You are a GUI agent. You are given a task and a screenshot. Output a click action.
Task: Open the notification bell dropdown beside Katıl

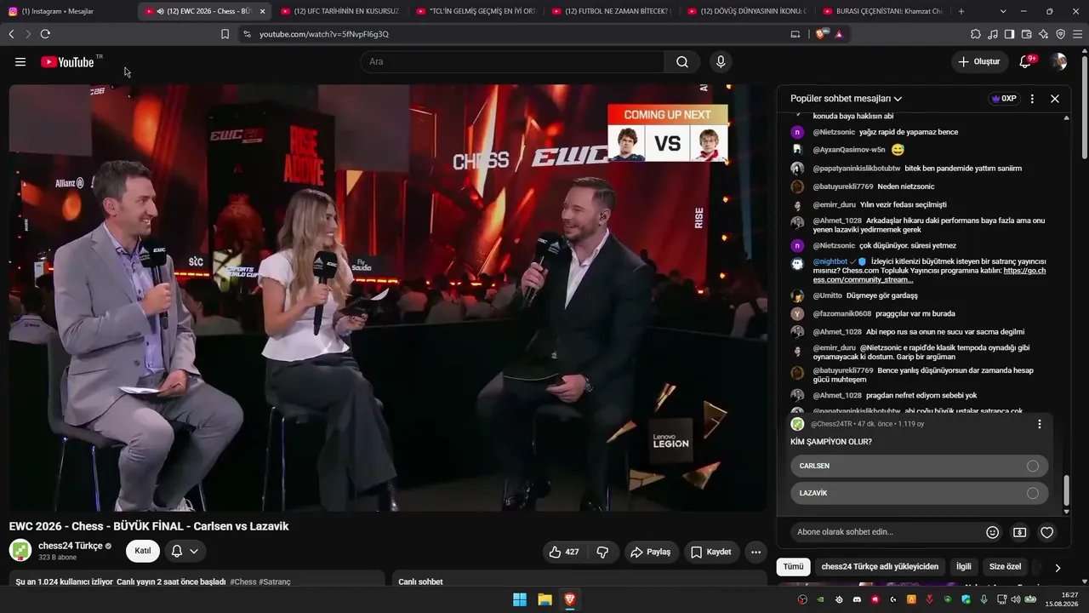click(x=185, y=552)
